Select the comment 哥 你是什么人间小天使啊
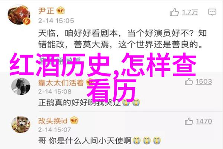Viewport: 223px width, 149px height. pyautogui.click(x=85, y=140)
